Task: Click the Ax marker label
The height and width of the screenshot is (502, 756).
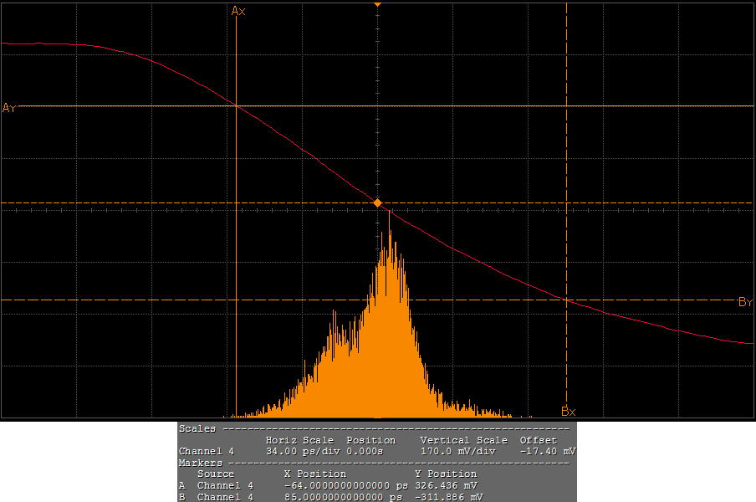Action: pyautogui.click(x=238, y=11)
